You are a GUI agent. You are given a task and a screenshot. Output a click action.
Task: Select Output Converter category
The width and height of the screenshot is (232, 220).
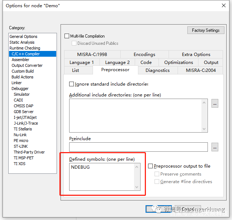tap(32, 65)
